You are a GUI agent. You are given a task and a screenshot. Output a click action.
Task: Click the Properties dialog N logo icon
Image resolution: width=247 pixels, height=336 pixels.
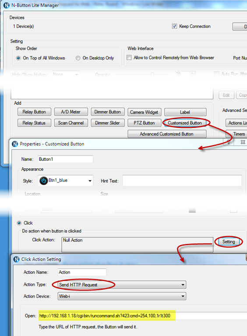pyautogui.click(x=15, y=144)
